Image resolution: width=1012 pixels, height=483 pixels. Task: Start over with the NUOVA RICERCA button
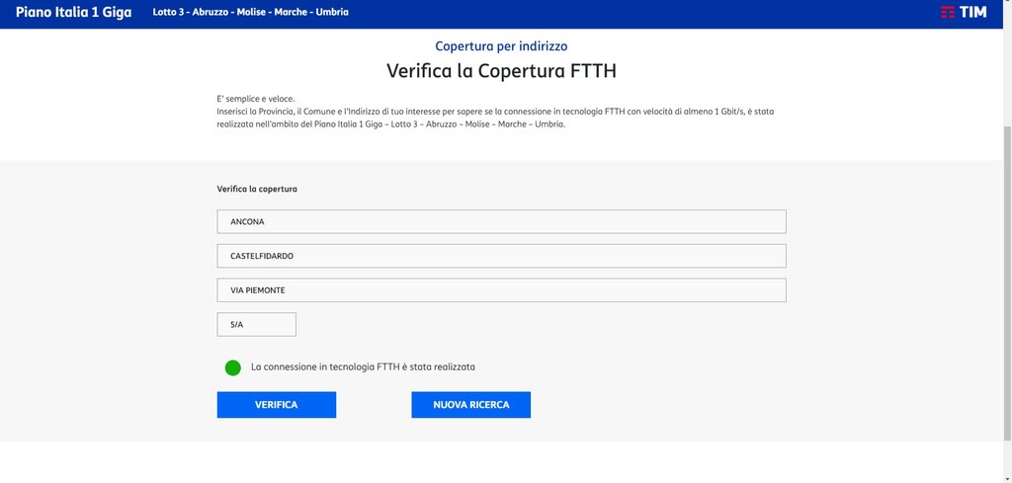470,405
